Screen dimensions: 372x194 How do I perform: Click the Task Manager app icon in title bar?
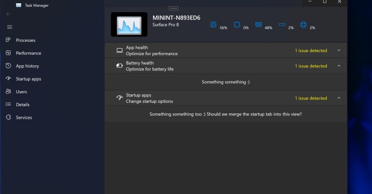coord(19,5)
